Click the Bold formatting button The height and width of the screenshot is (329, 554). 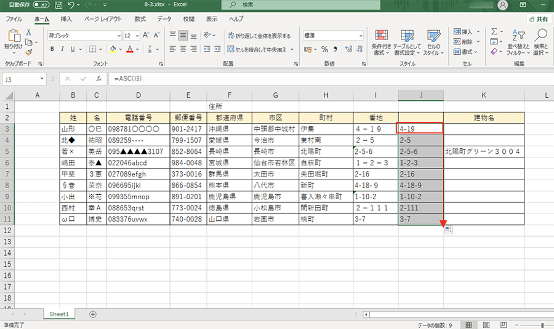pyautogui.click(x=53, y=49)
